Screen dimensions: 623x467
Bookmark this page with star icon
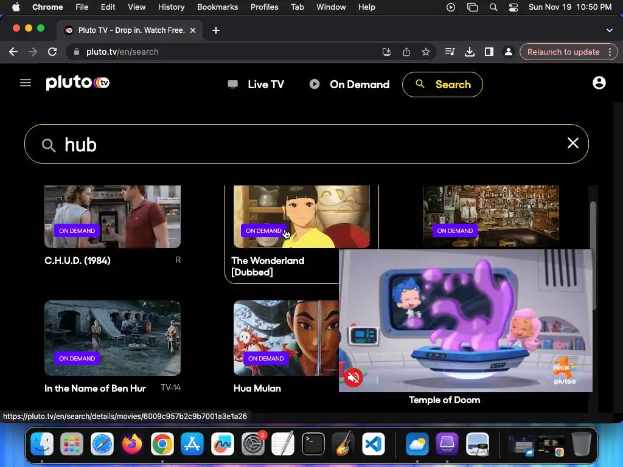point(425,52)
